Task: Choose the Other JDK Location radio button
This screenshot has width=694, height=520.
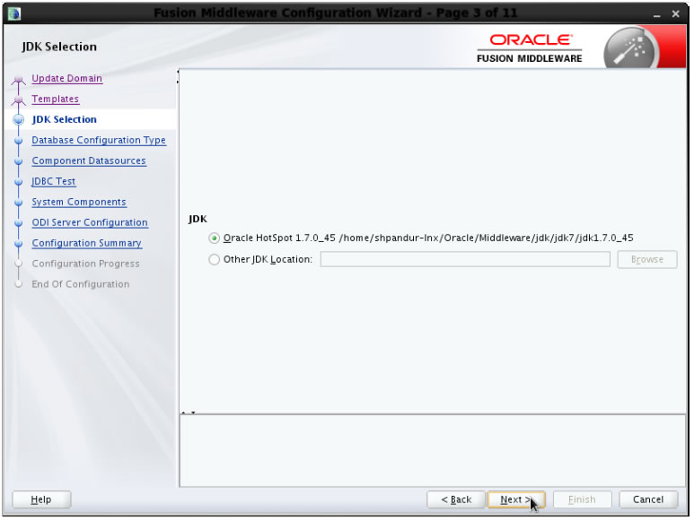Action: tap(215, 259)
